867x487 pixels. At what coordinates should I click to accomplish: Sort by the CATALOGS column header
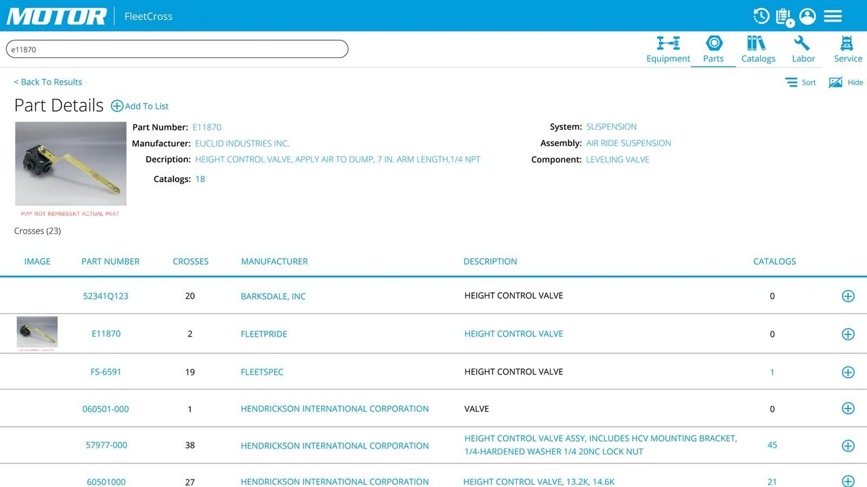point(774,261)
